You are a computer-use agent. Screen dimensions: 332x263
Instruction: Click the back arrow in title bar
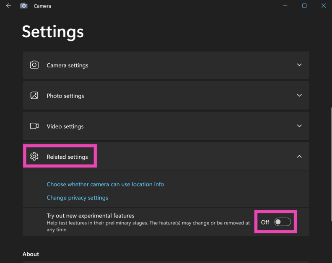[x=8, y=6]
